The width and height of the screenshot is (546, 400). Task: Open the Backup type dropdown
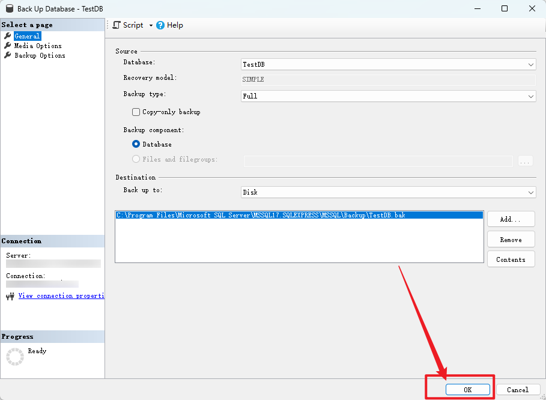click(x=388, y=96)
